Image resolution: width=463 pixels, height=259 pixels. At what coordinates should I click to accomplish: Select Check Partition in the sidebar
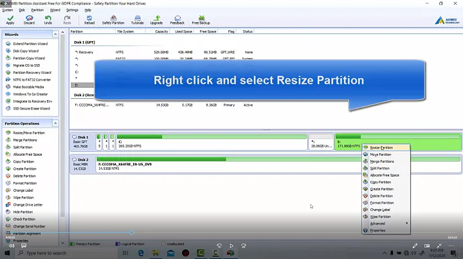(x=21, y=219)
